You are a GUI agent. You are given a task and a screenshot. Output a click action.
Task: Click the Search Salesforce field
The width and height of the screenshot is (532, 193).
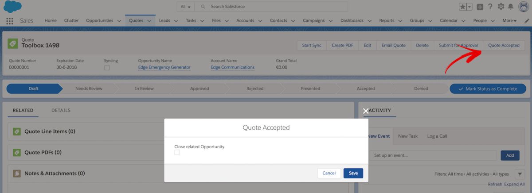(x=272, y=7)
